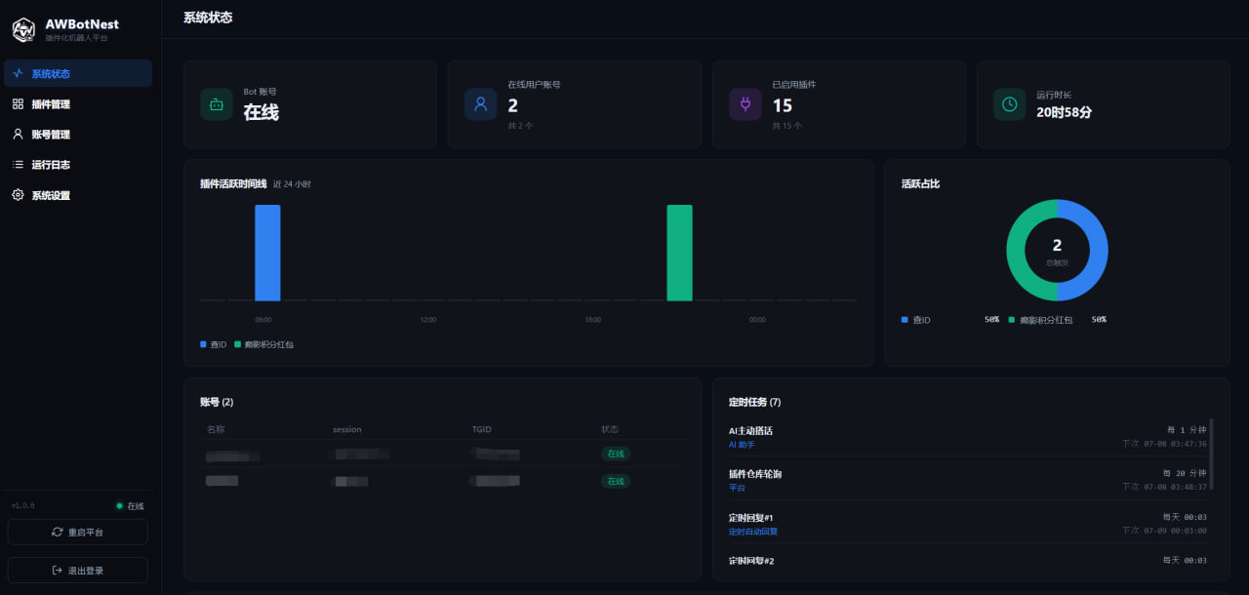Click the green 瘾影积分红包 legend swatch under timeline
Screen dimensions: 1249x595
coord(237,344)
